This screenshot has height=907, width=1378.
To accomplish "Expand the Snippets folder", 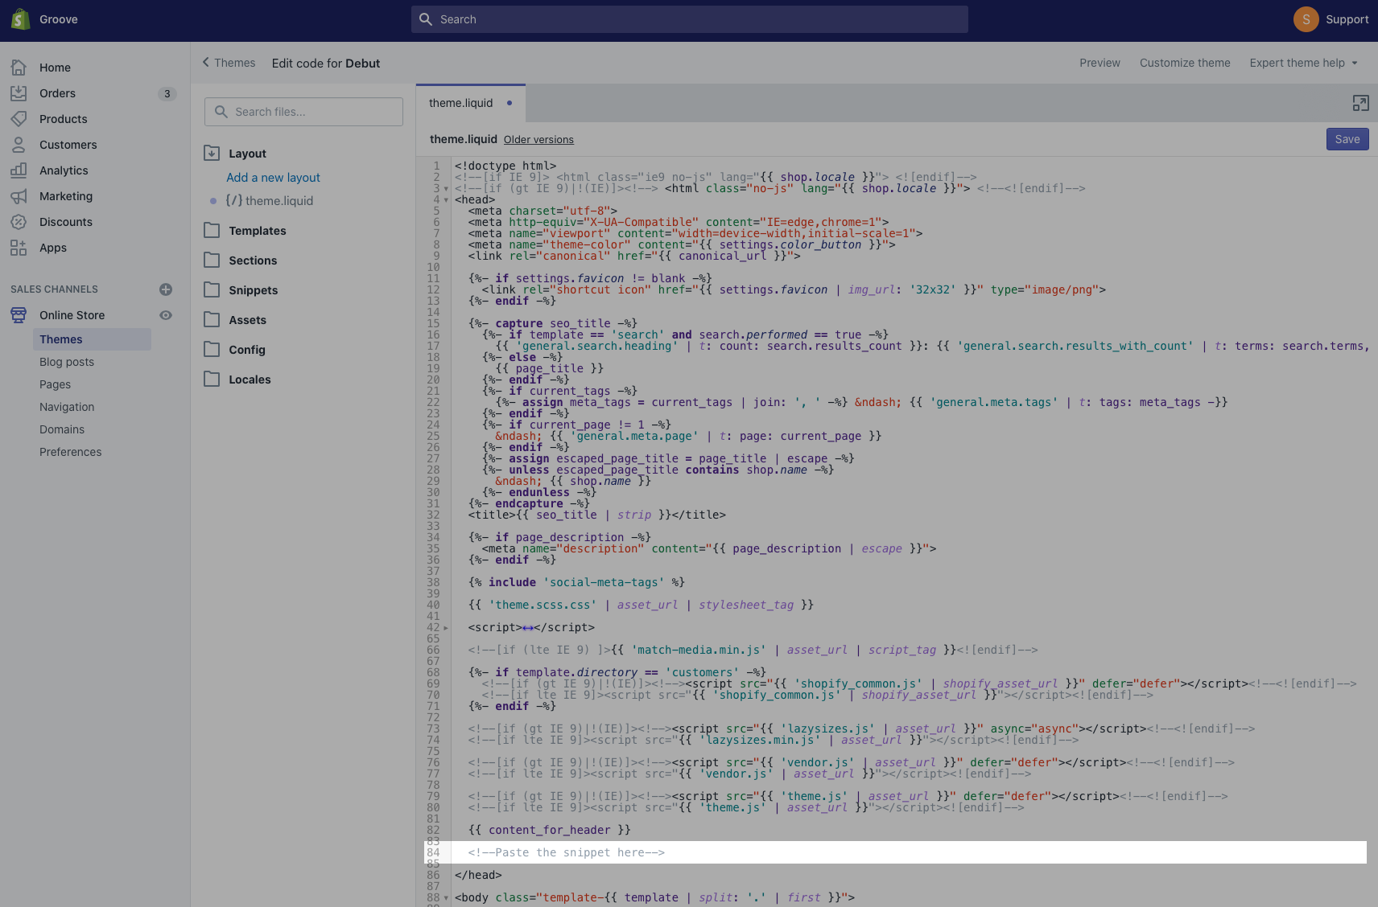I will click(x=253, y=290).
